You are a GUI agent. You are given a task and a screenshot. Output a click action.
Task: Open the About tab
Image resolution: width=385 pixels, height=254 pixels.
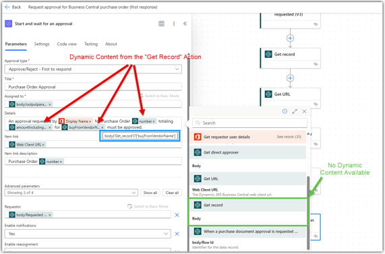click(x=111, y=44)
